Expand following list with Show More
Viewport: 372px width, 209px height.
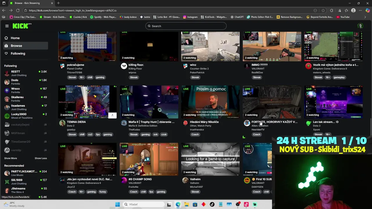point(10,158)
